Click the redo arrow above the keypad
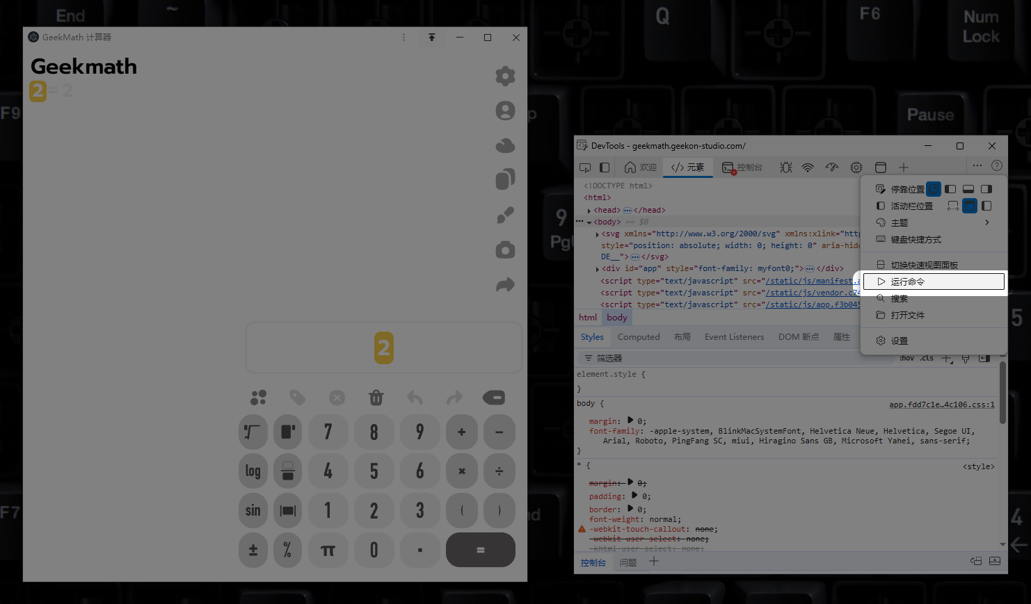Screen dimensions: 1031x604 [x=454, y=398]
